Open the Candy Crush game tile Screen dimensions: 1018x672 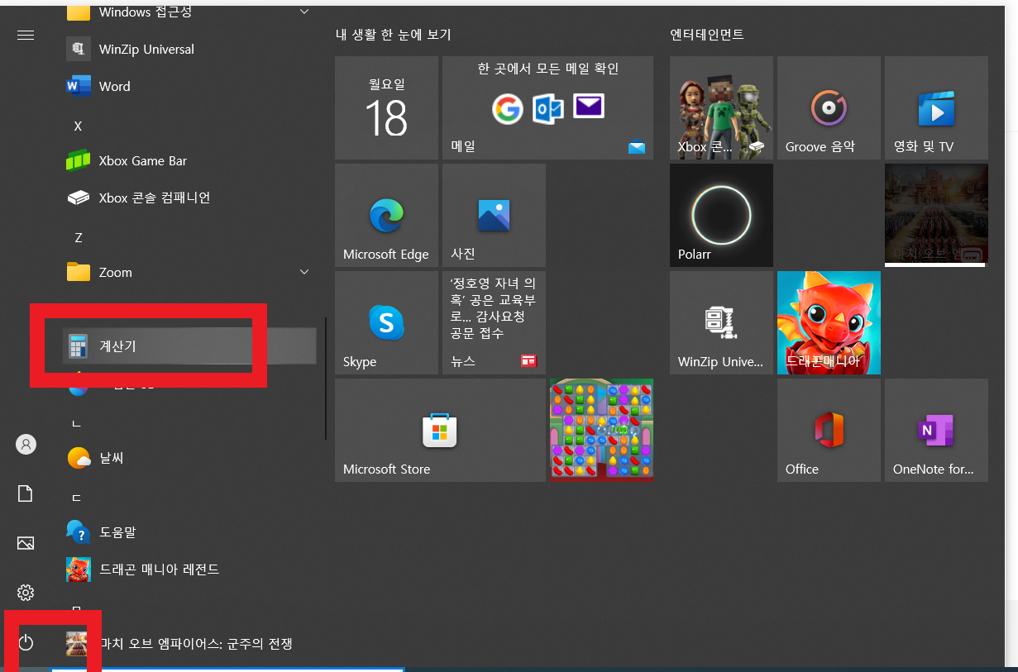click(601, 430)
